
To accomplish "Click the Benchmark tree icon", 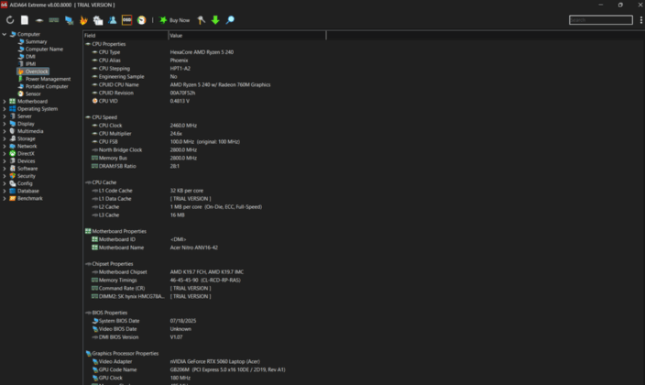I will click(12, 198).
